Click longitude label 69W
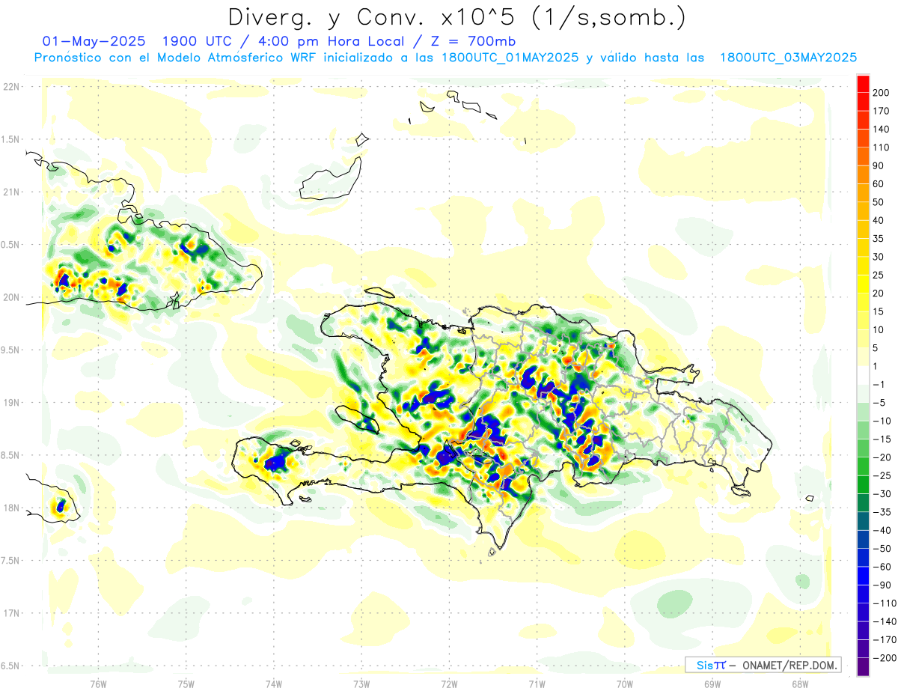 [x=712, y=684]
